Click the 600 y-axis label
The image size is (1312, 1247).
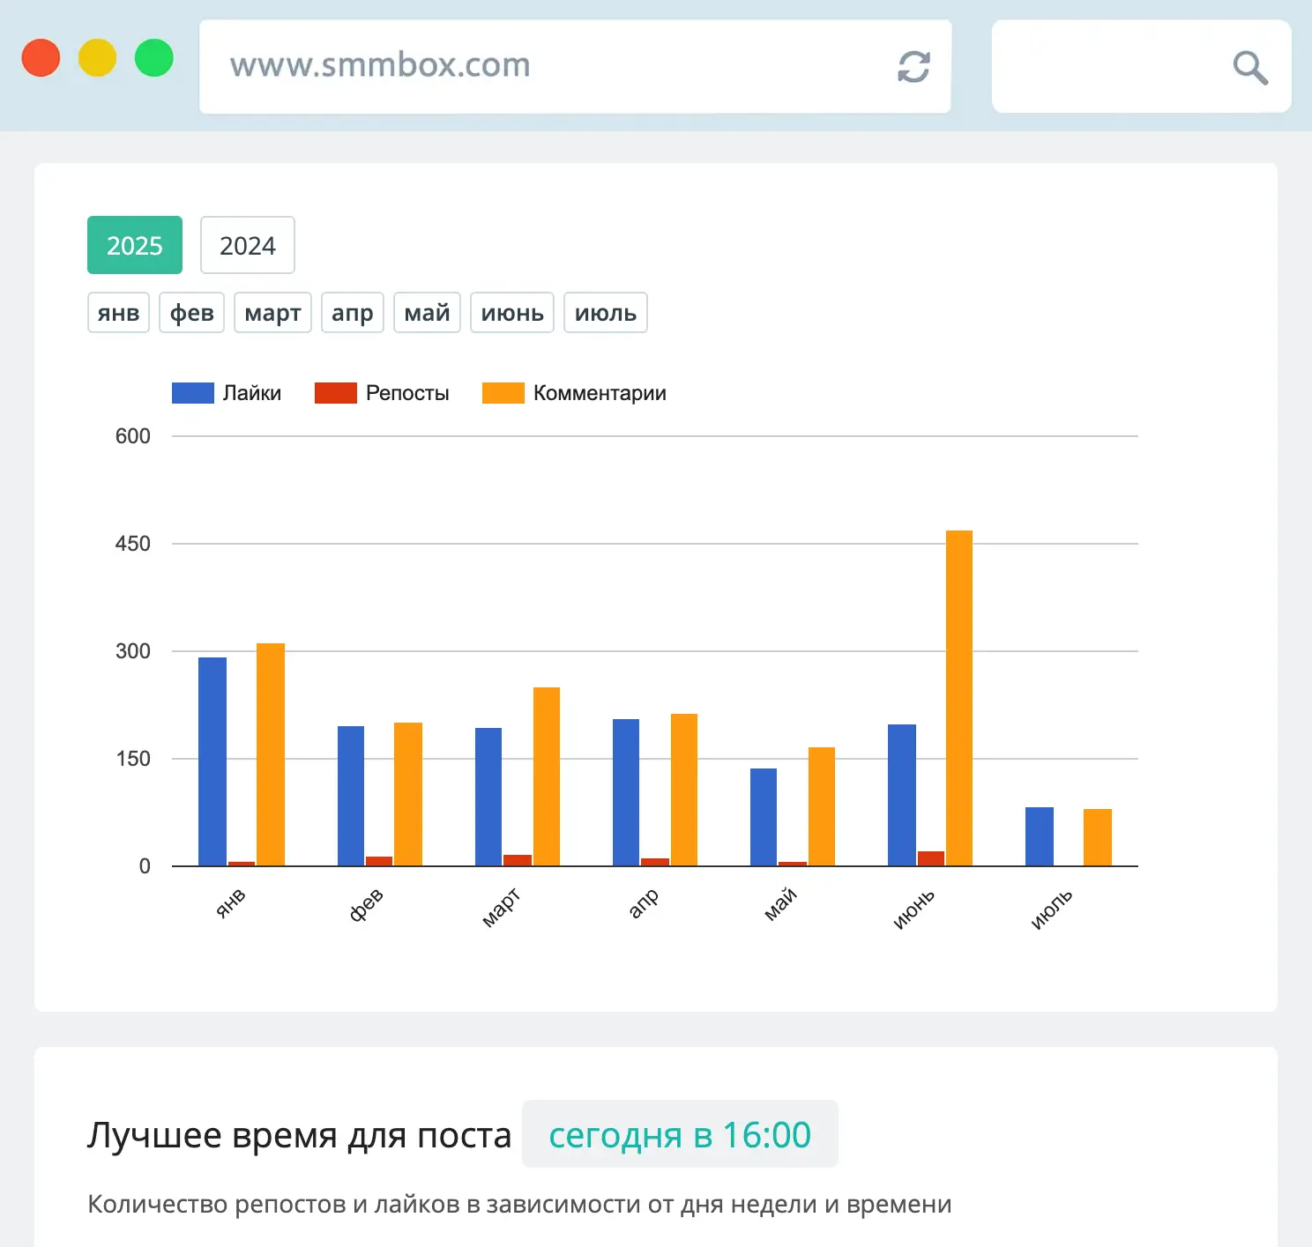coord(133,436)
